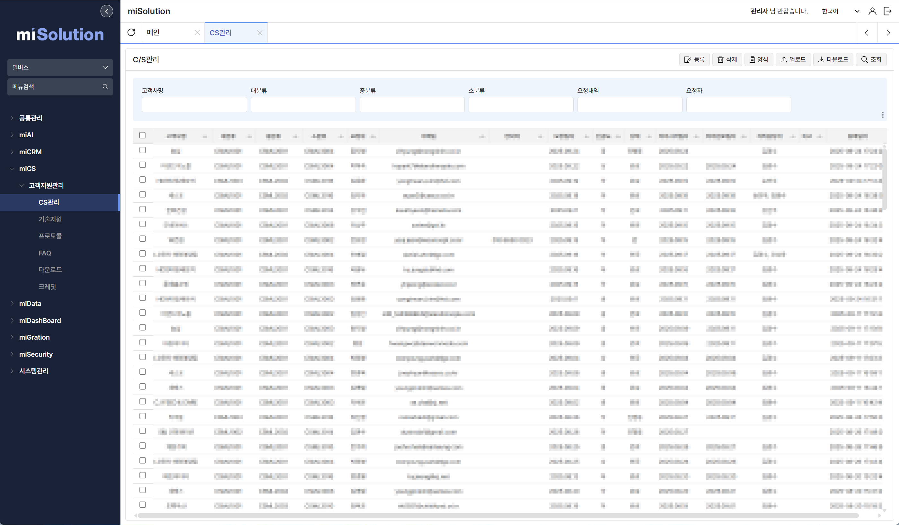Viewport: 899px width, 525px height.
Task: Open the 밀버스 company dropdown
Action: (60, 67)
